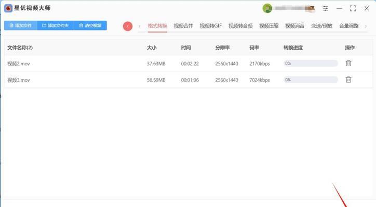The height and width of the screenshot is (207, 376).
Task: Delete 视频2.mov with its trash icon
Action: tap(348, 63)
